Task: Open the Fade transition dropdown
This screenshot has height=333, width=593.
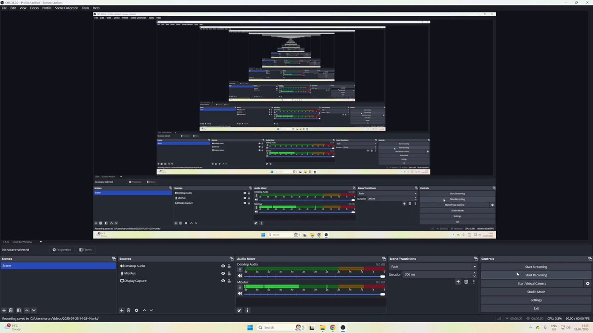Action: coord(433,266)
